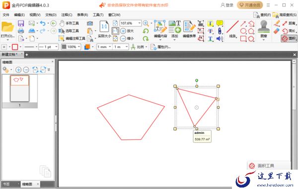Image resolution: width=298 pixels, height=189 pixels.
Task: Select the eraser tool
Action: [x=277, y=31]
